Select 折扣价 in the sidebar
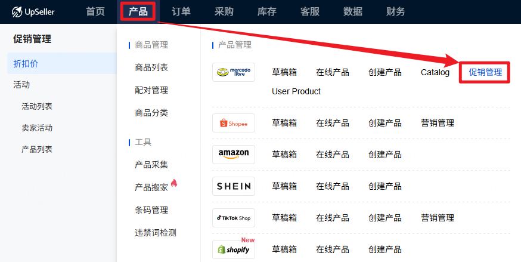The height and width of the screenshot is (262, 521). [26, 63]
